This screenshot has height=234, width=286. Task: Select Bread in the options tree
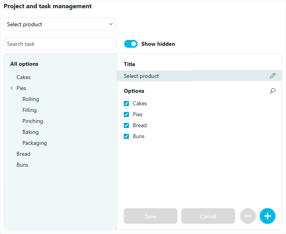tap(24, 154)
